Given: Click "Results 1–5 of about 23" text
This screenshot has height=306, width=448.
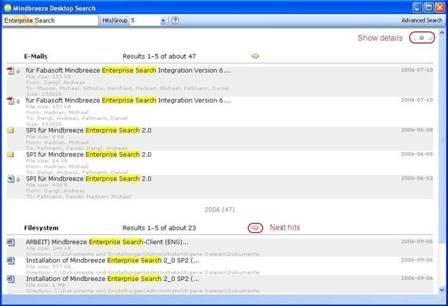Looking at the screenshot, I should pos(159,228).
